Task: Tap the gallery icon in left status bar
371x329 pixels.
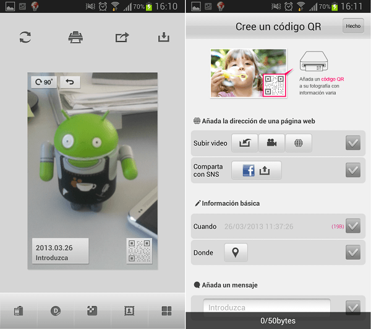Action: [x=10, y=6]
